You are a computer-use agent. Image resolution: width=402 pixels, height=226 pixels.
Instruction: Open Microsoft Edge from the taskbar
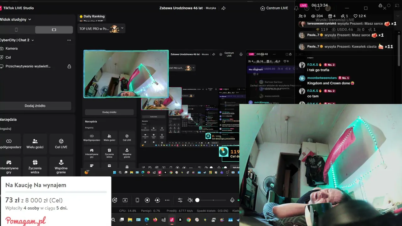tap(147, 220)
